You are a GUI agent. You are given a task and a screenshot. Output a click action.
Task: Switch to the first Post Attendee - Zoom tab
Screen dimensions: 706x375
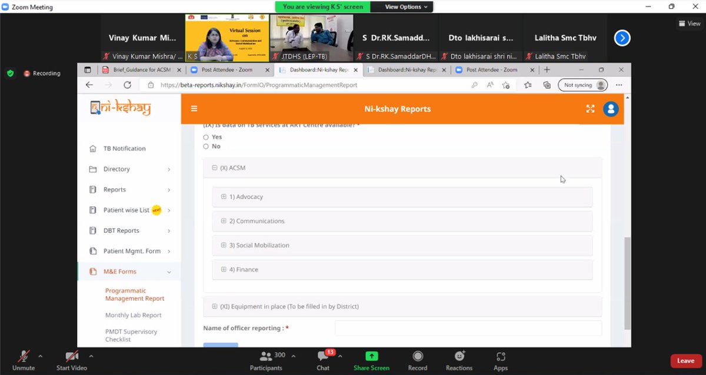229,69
